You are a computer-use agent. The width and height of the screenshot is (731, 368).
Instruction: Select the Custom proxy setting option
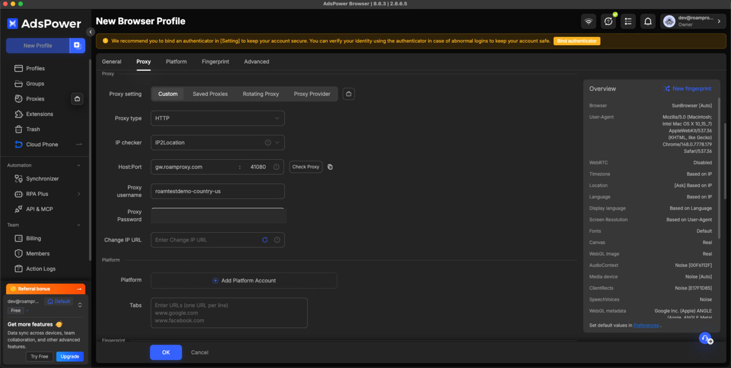point(168,94)
